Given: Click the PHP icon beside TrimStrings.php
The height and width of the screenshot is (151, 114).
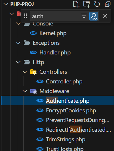Looking at the screenshot, I should 40,139.
